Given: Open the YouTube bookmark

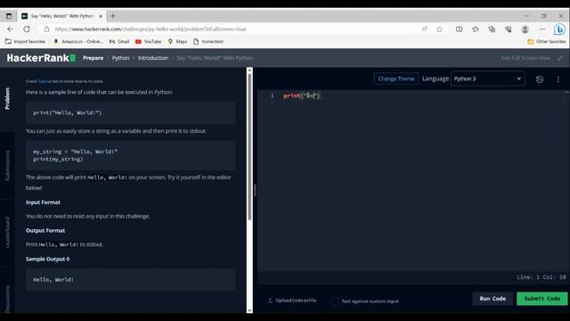Looking at the screenshot, I should 149,42.
